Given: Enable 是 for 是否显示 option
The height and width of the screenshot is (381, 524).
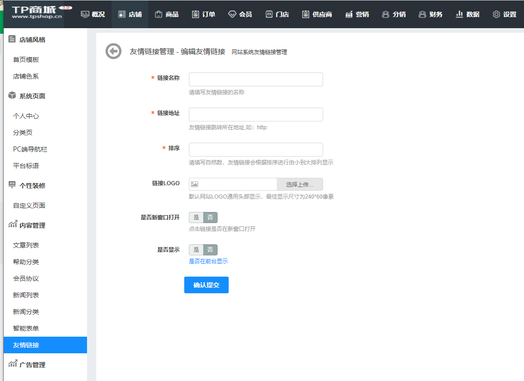Looking at the screenshot, I should (196, 250).
